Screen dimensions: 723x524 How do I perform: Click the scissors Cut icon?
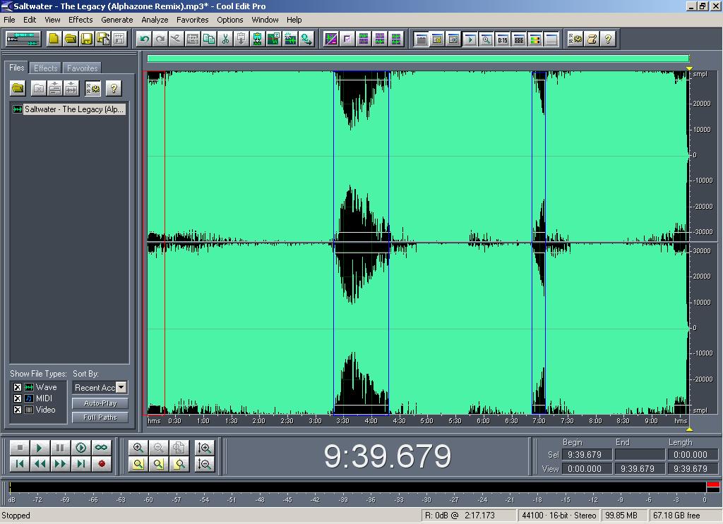click(225, 39)
